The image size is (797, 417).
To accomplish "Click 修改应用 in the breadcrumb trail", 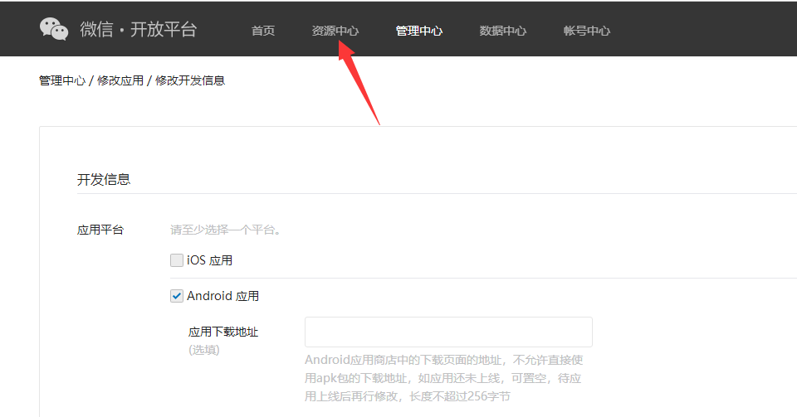I will 120,80.
